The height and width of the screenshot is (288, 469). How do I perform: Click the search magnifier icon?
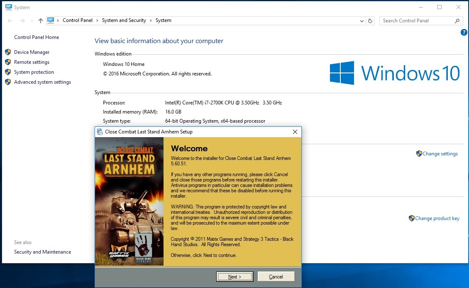[457, 21]
